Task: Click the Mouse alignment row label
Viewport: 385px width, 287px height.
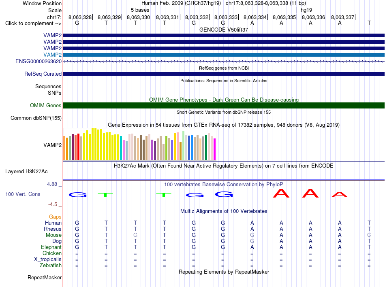Action: [53, 235]
